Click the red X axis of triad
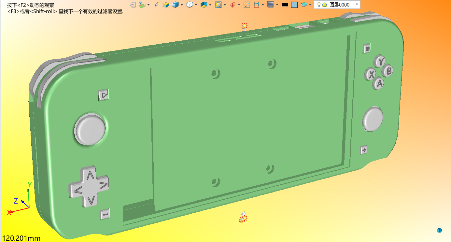Image resolution: width=451 pixels, height=242 pixels. coord(18,210)
